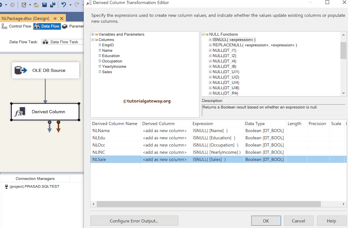This screenshot has width=348, height=228.
Task: Expand the Variables and Parameters node
Action: pos(92,34)
